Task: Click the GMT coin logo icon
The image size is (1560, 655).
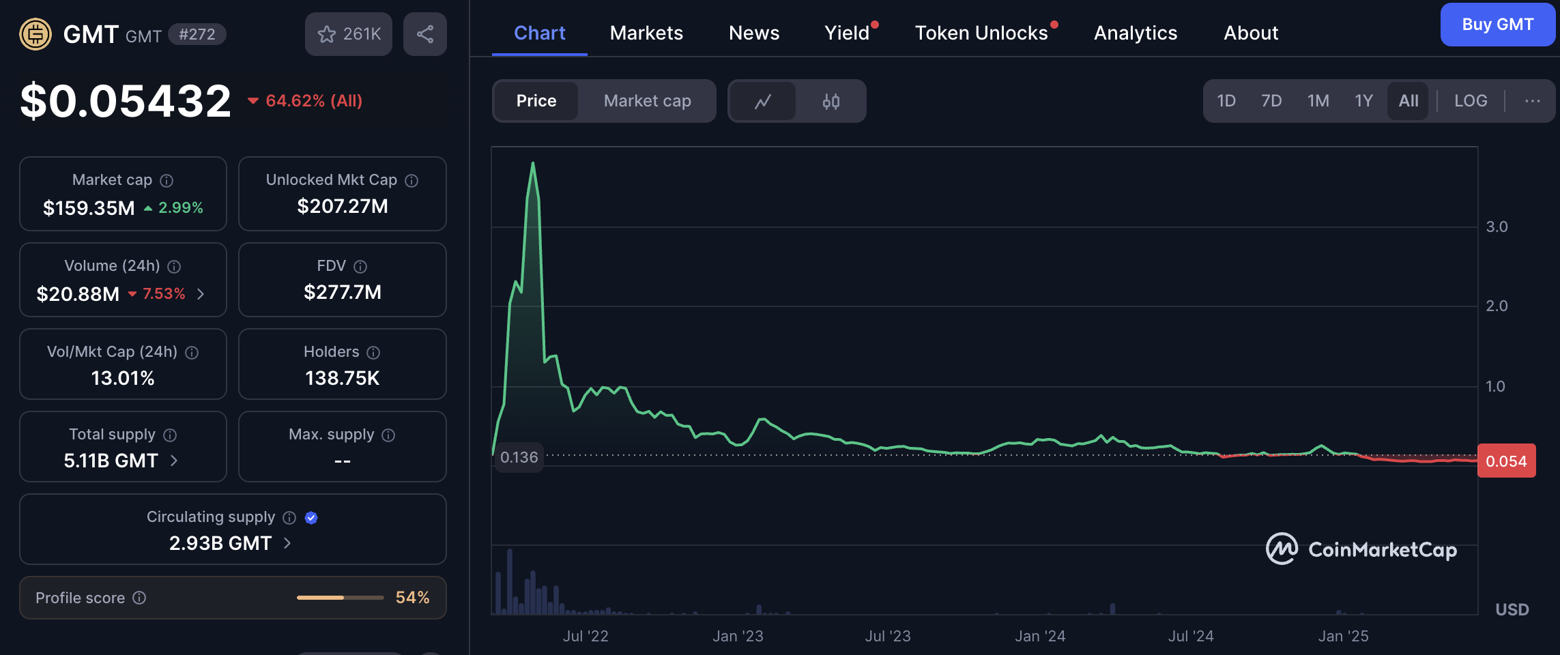Action: click(x=35, y=33)
